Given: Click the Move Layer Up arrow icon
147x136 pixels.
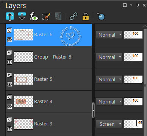Looking at the screenshot, I should pyautogui.click(x=10, y=16).
